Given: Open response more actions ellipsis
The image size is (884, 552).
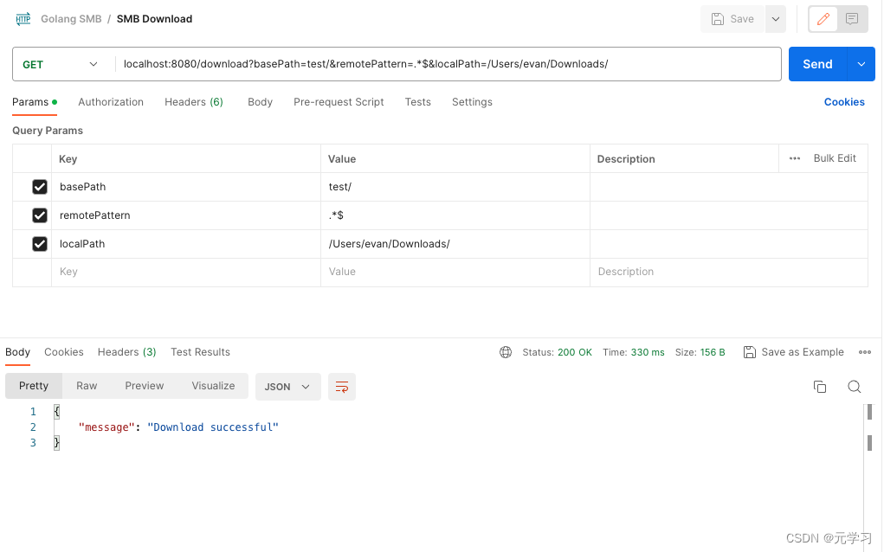Looking at the screenshot, I should point(864,352).
